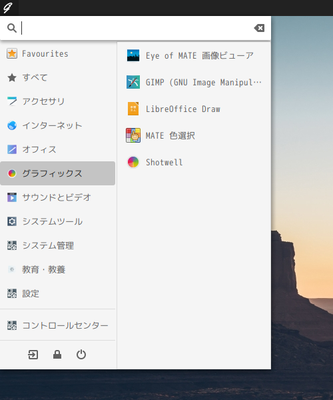Lock the screen with the padlock icon
333x400 pixels.
point(57,355)
